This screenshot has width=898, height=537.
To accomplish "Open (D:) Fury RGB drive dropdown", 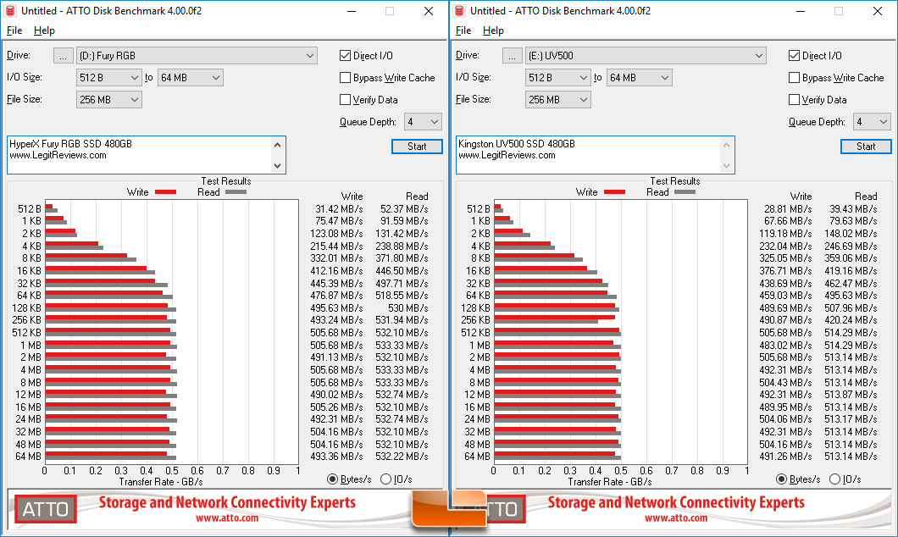I will (x=197, y=56).
